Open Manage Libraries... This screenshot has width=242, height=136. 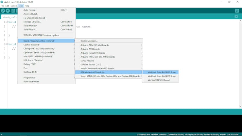(47, 22)
